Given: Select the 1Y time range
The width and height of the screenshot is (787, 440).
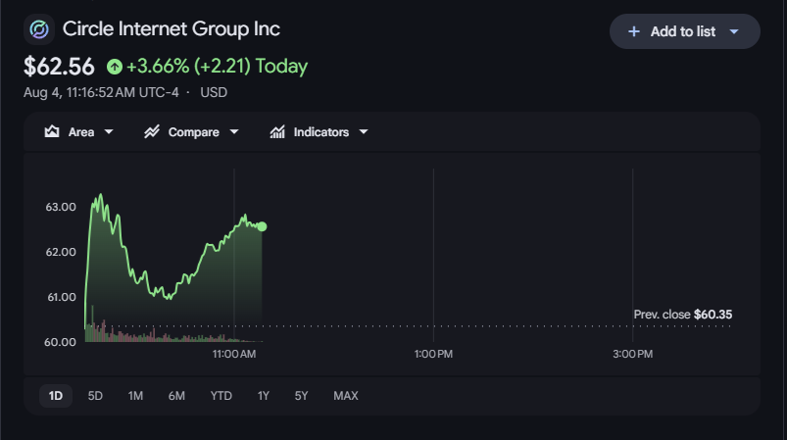Looking at the screenshot, I should coord(264,396).
